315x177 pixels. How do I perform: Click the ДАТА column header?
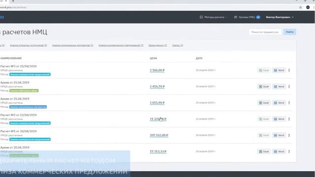tap(199, 58)
